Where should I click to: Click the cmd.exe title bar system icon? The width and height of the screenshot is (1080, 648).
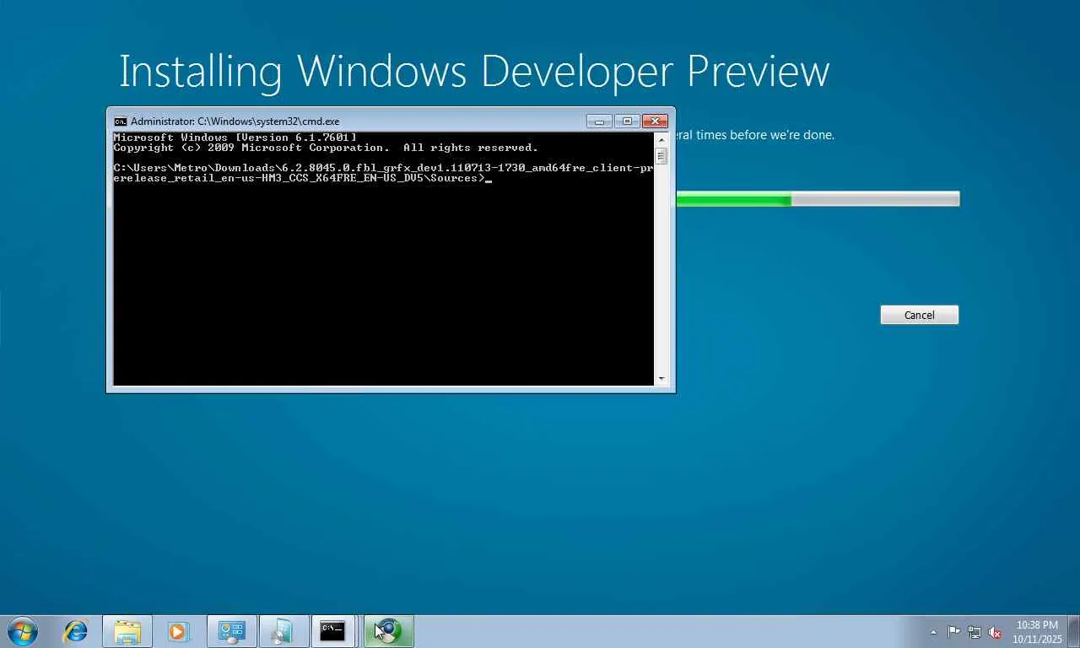[121, 121]
